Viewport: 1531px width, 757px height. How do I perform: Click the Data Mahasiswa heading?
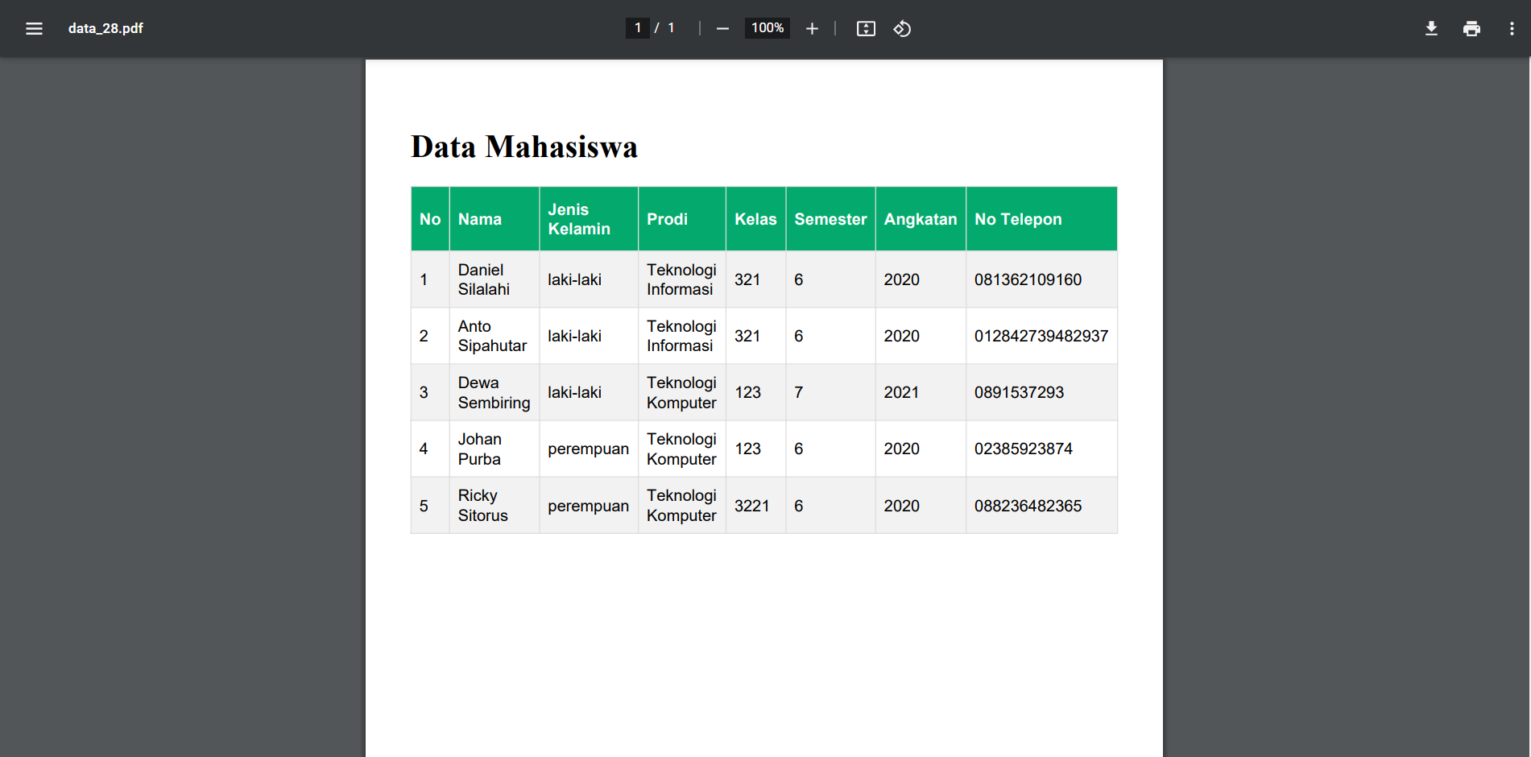523,147
